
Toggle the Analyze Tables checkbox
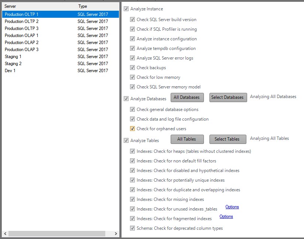[x=126, y=141]
